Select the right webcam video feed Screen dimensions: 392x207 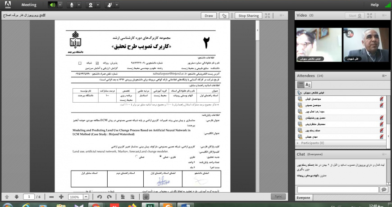(x=366, y=45)
